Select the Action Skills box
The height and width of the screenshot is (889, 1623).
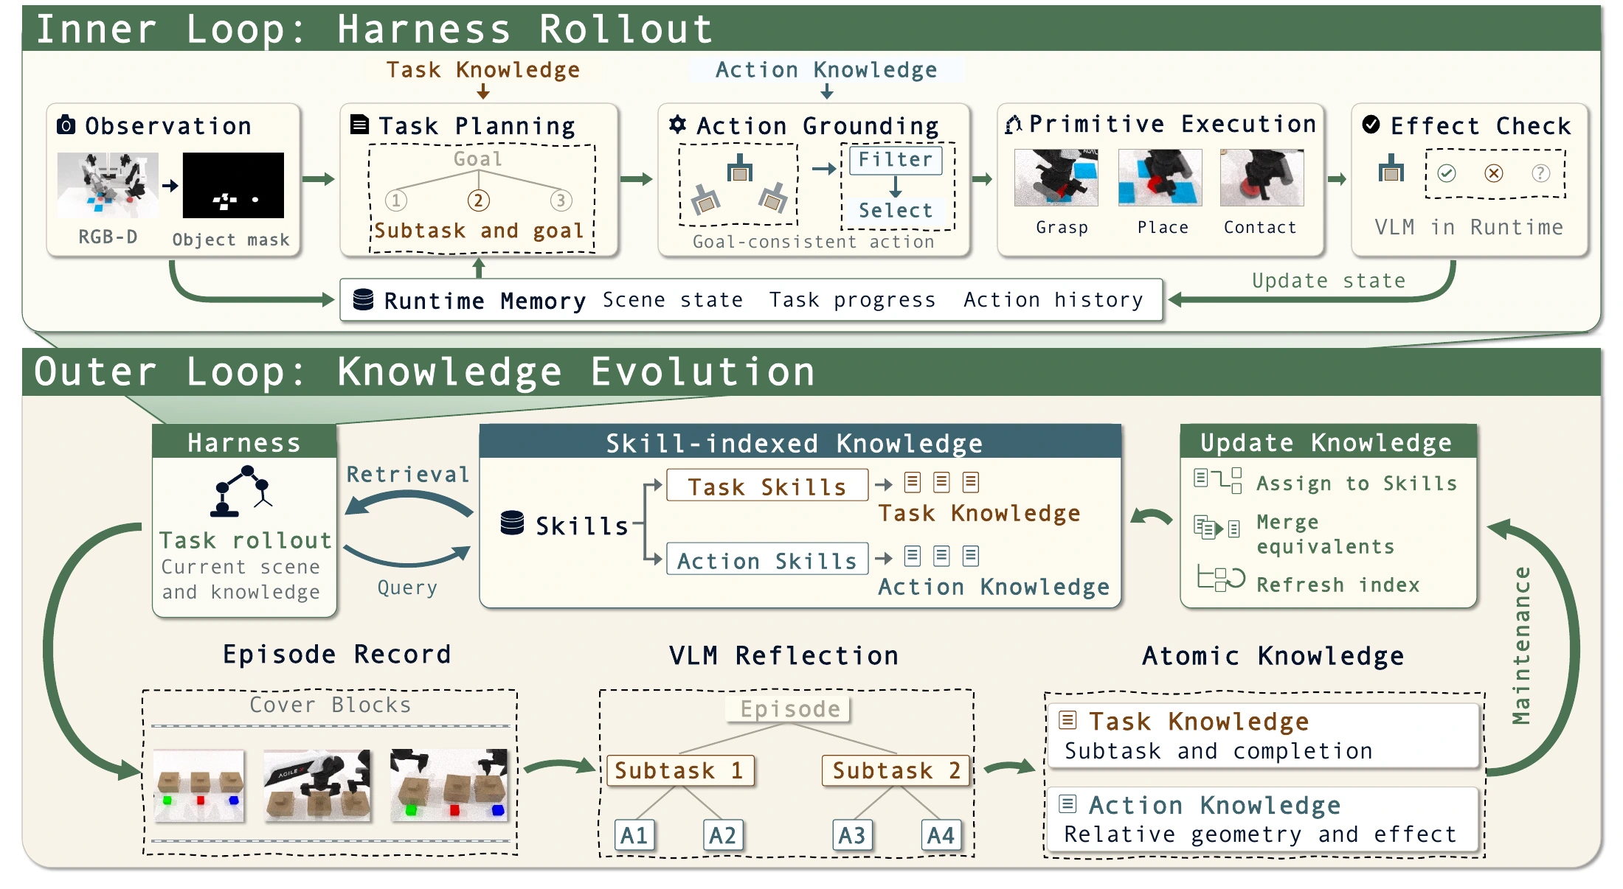point(767,559)
